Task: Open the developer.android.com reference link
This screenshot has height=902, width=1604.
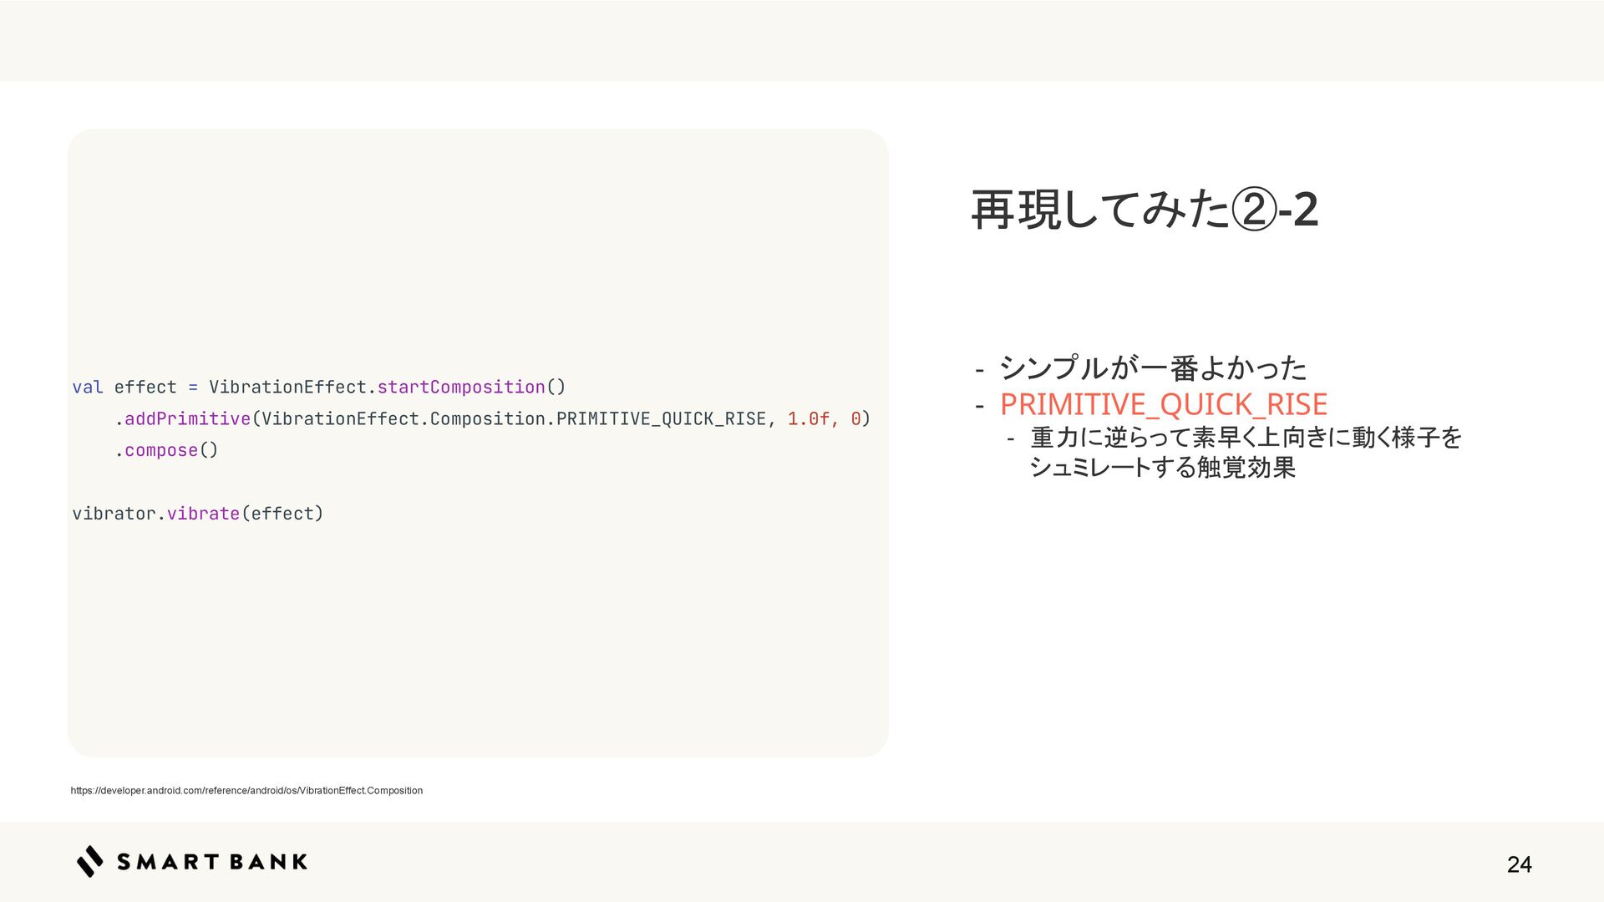Action: tap(246, 790)
